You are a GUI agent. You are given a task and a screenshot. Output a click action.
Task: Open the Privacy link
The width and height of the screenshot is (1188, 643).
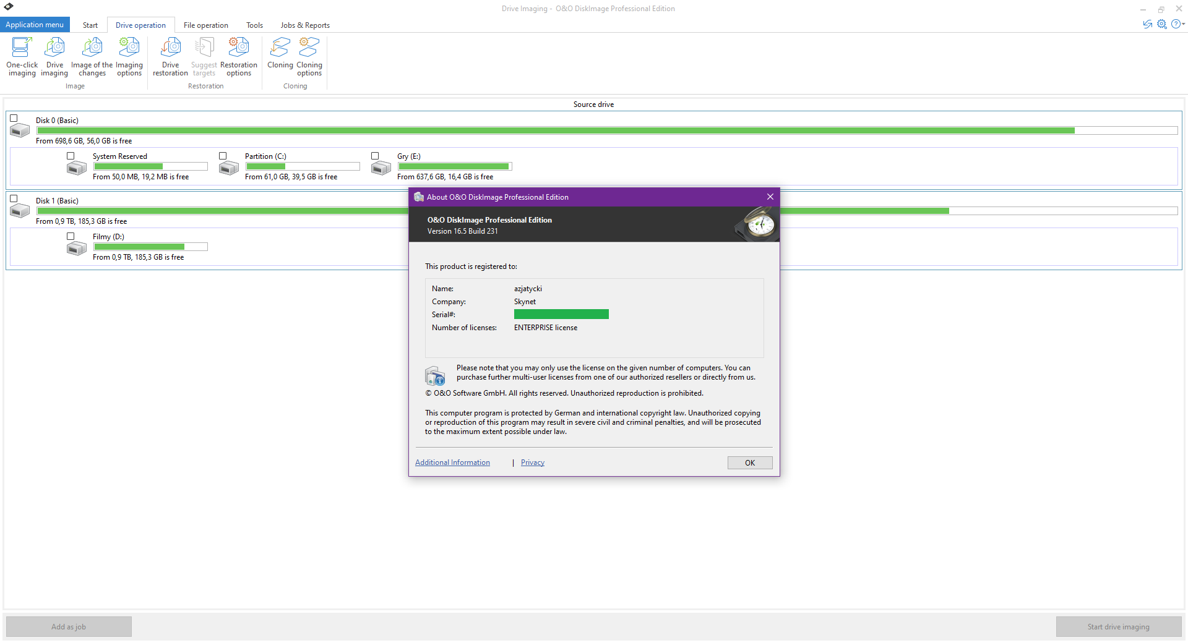point(533,462)
